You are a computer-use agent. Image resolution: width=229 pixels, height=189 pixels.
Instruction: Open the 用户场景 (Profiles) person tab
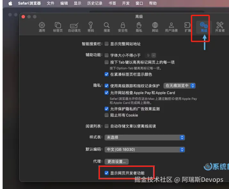[171, 27]
